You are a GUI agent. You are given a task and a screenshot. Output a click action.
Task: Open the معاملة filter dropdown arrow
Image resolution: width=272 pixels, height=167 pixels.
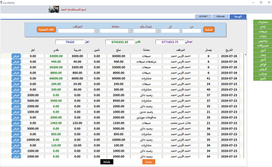(129, 31)
